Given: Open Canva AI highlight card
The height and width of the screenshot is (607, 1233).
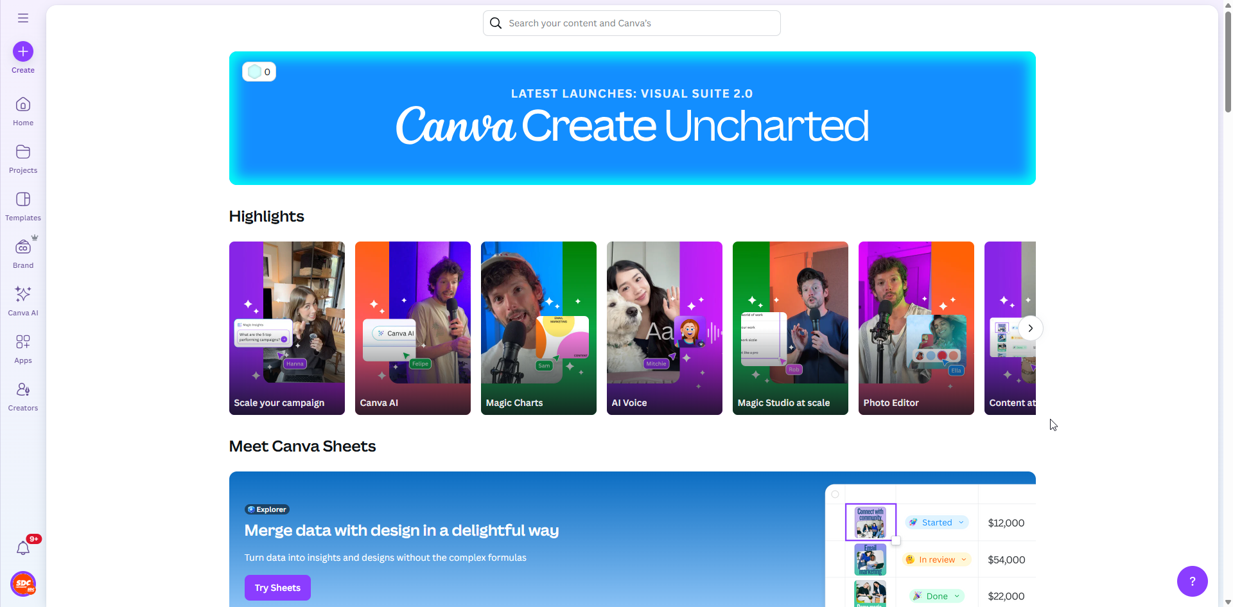Looking at the screenshot, I should pos(413,328).
